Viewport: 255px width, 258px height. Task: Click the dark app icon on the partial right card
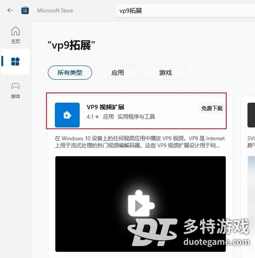click(251, 115)
